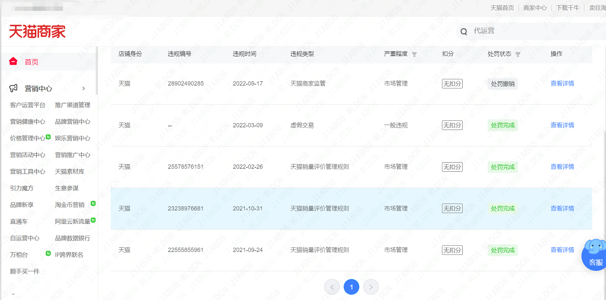
Task: Click the 天猫商家 logo
Action: (x=37, y=31)
